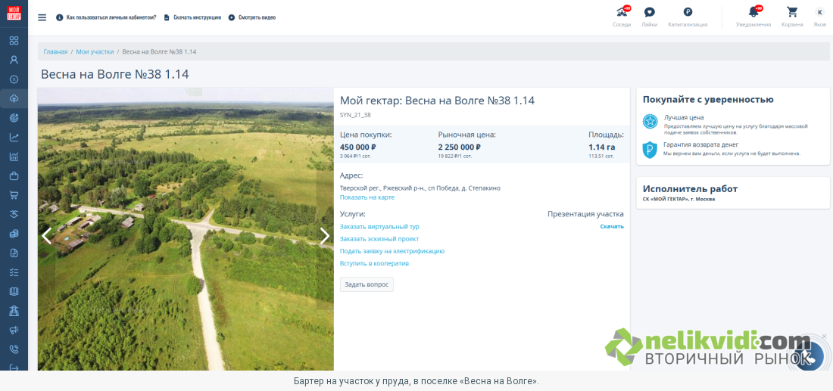The image size is (833, 391).
Task: Click the purchase price 450 000 ₽
Action: click(x=358, y=147)
